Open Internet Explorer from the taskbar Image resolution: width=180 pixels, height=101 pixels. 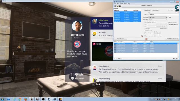pyautogui.click(x=14, y=99)
